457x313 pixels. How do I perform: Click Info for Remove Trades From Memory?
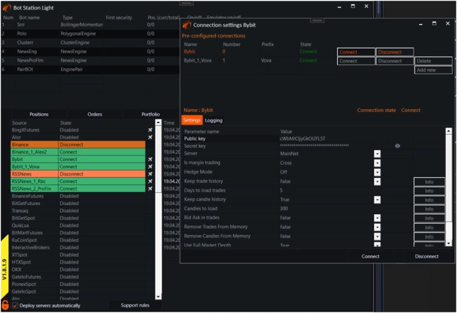[x=429, y=227]
